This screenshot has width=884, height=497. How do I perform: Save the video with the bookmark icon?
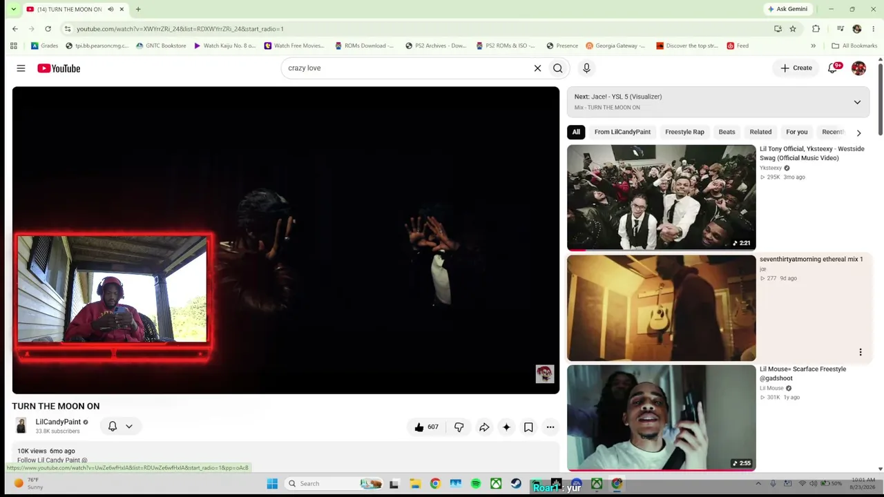[528, 427]
